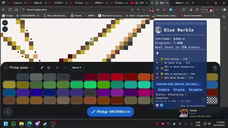Click the map zoom out minus button

[5, 29]
